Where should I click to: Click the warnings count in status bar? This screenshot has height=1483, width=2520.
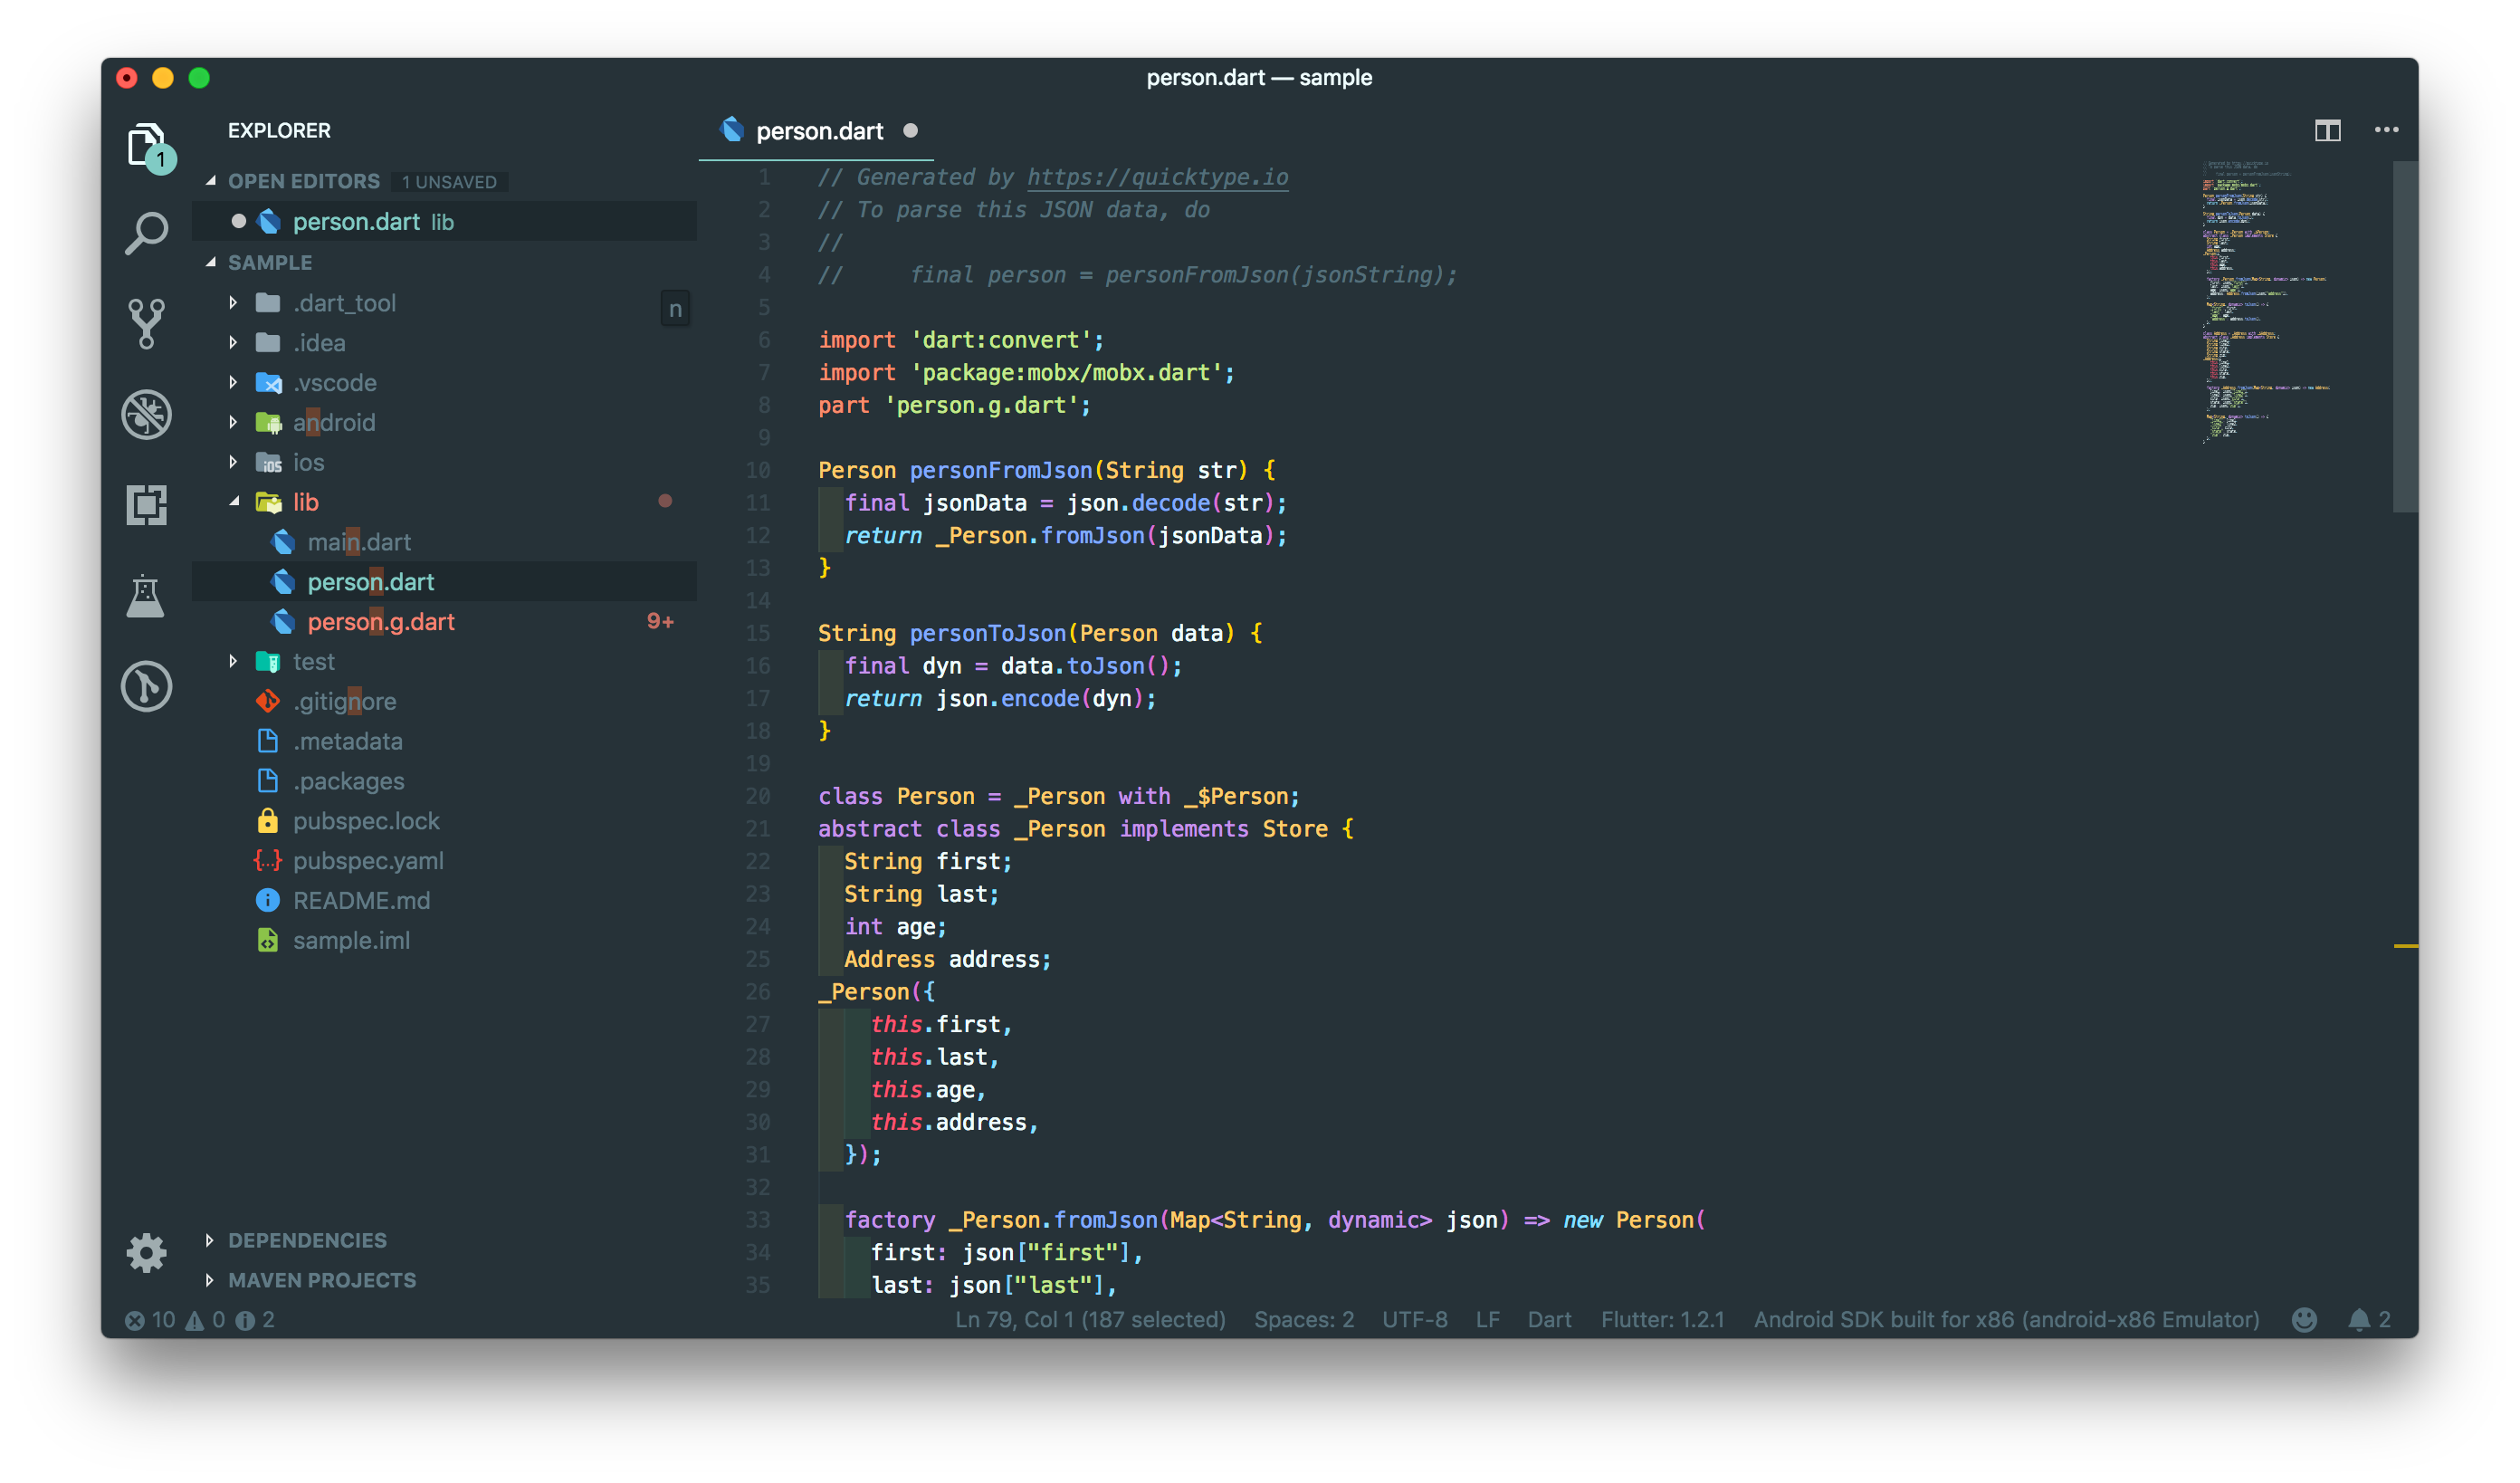click(x=206, y=1320)
